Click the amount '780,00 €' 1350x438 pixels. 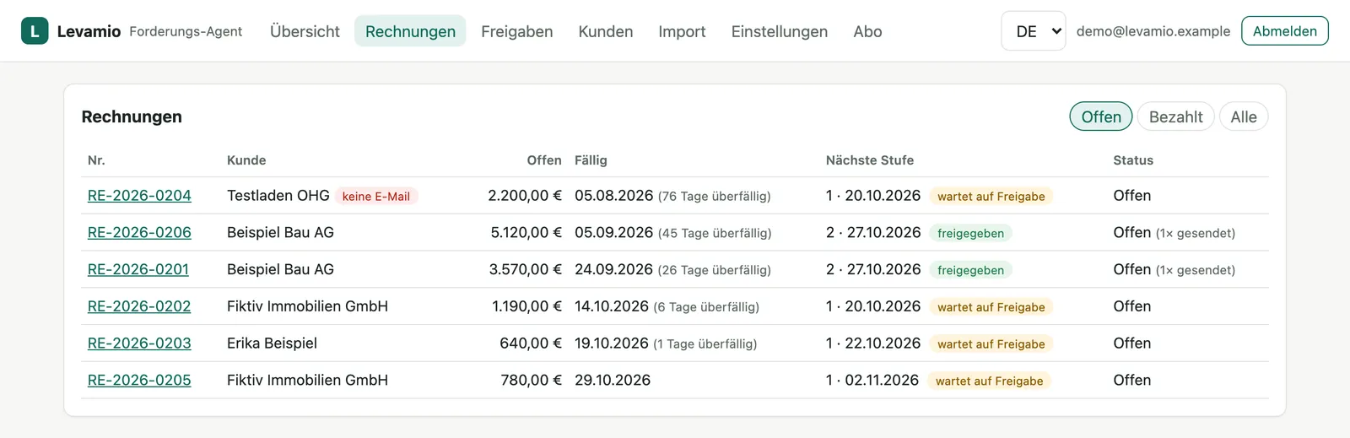[x=531, y=381]
